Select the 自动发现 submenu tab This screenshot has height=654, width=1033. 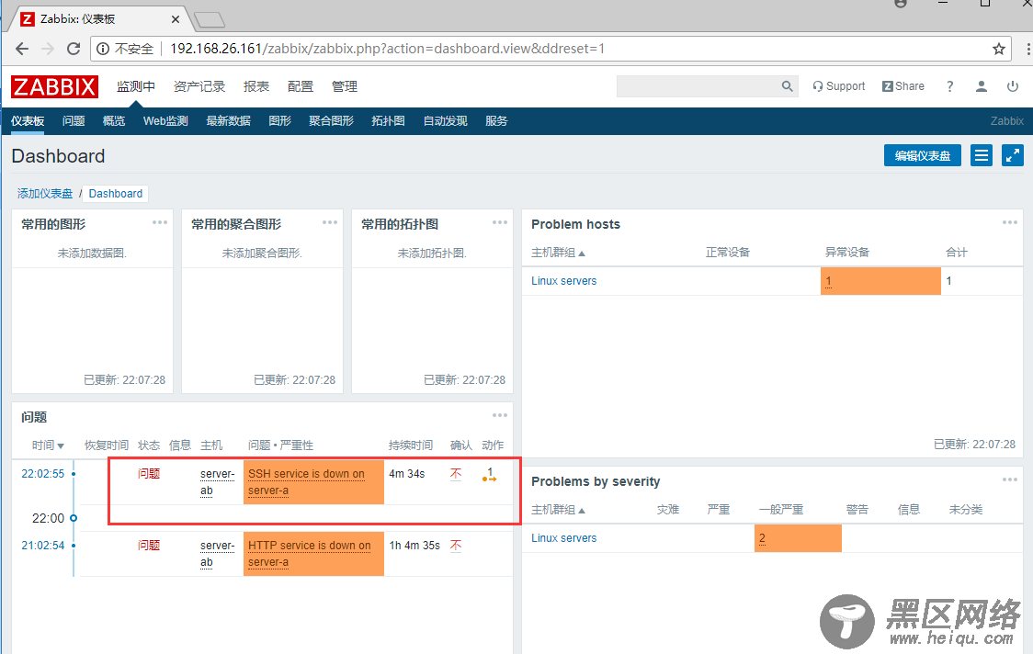point(446,121)
